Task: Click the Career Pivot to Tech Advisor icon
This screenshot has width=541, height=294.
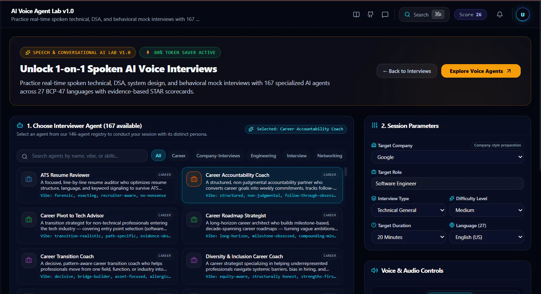Action: click(x=29, y=220)
